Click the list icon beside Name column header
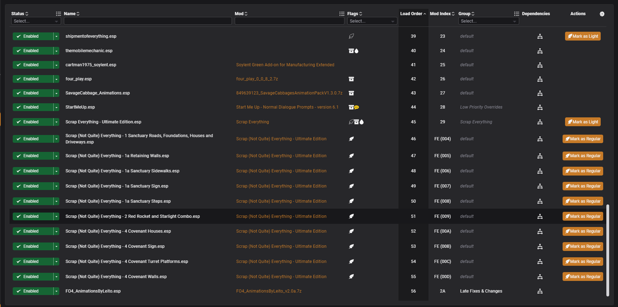This screenshot has width=618, height=307. [59, 14]
